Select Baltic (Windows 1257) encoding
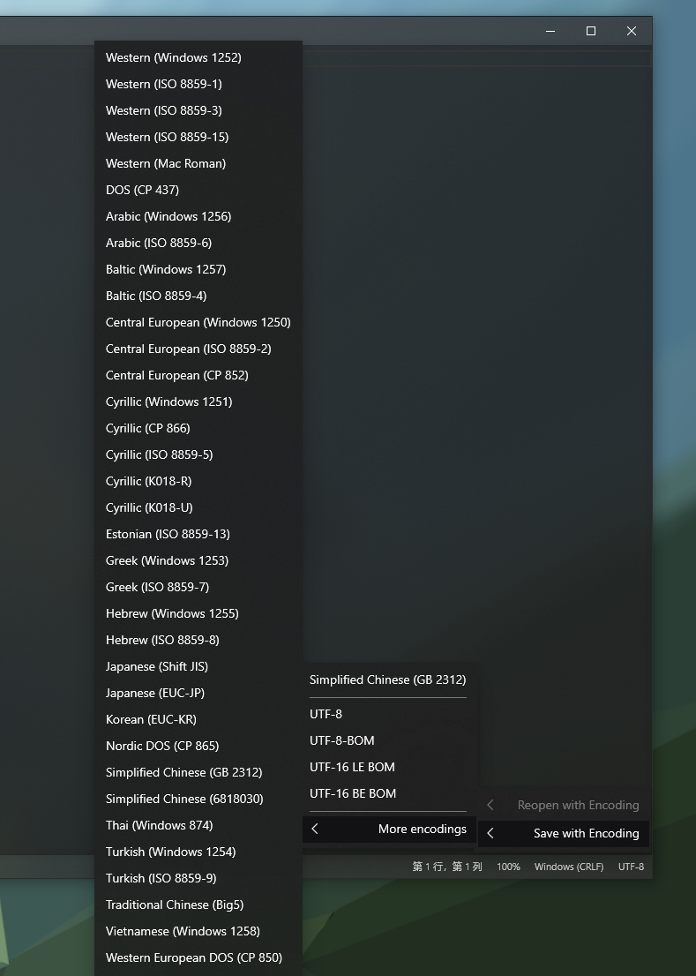Screen dimensions: 696x976 [198, 269]
